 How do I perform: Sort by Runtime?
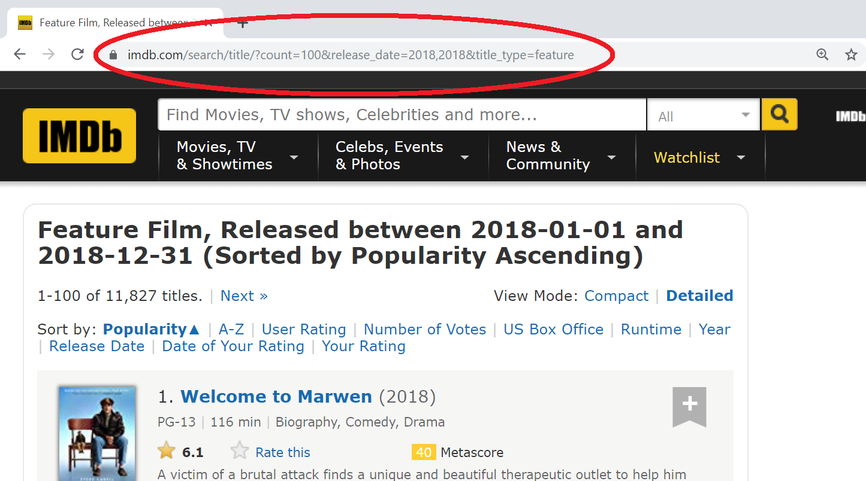[651, 329]
